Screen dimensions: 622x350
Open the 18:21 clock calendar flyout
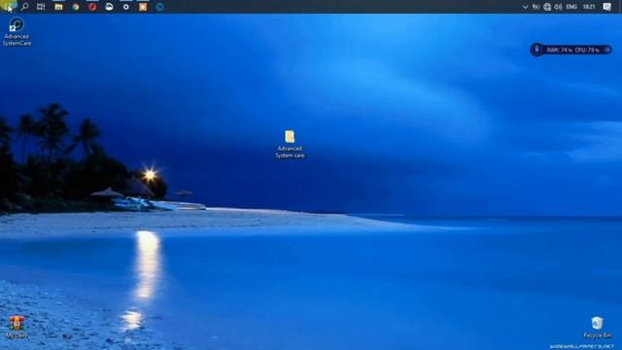[589, 7]
